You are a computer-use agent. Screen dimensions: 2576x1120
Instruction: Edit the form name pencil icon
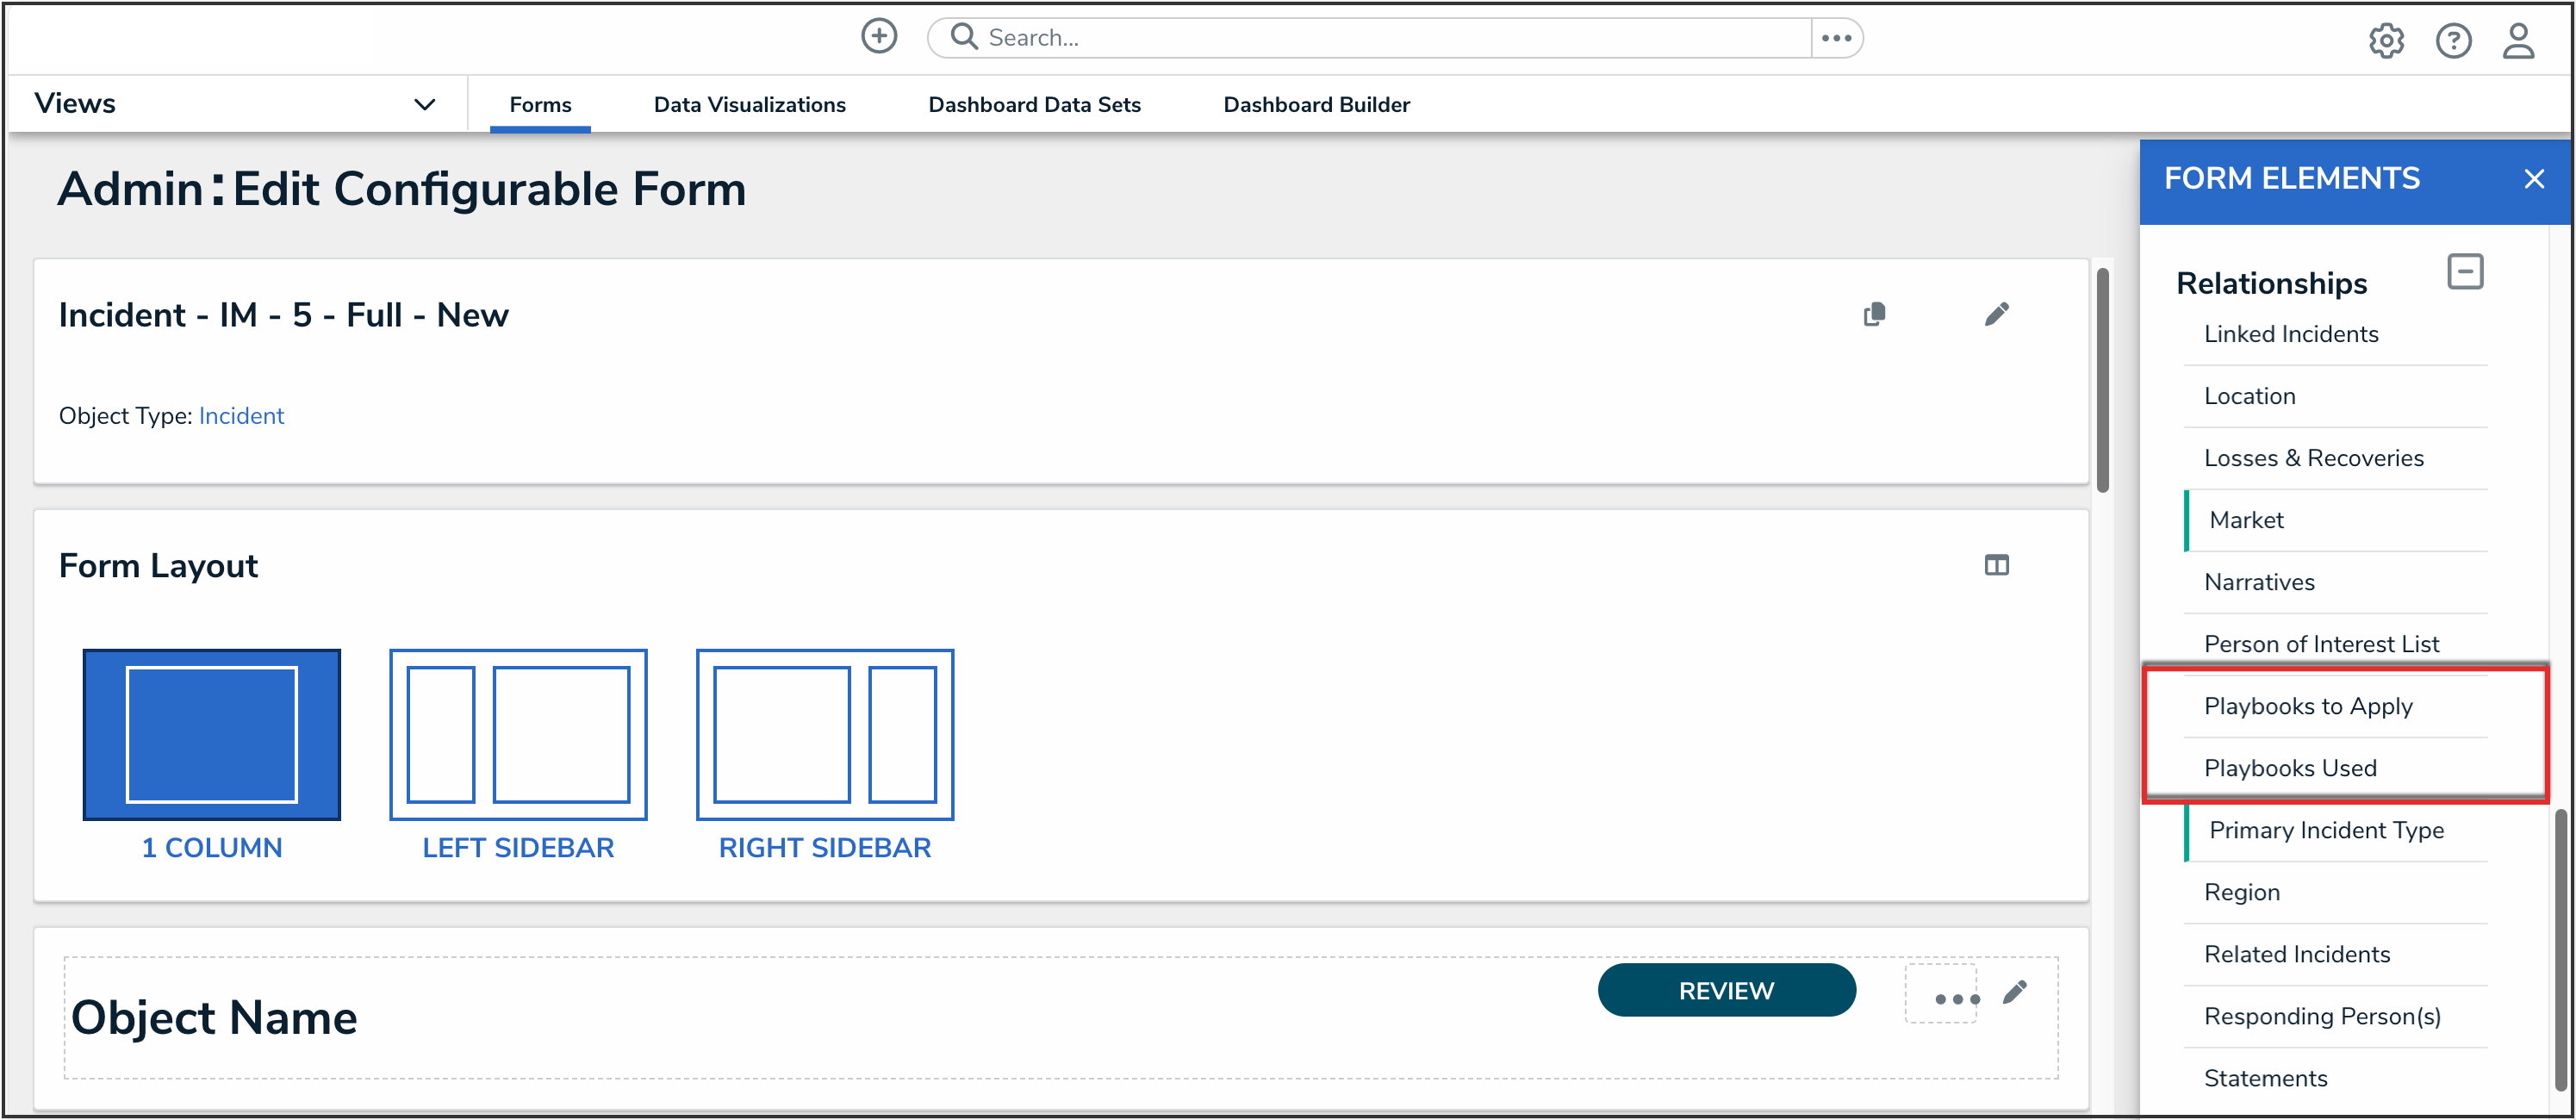[1996, 315]
